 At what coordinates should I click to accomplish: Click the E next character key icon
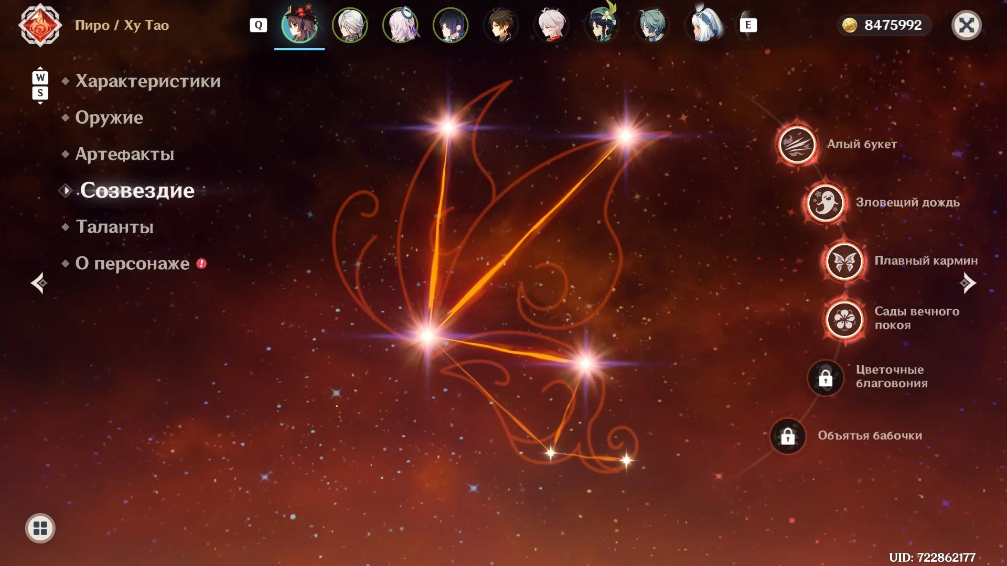(748, 25)
